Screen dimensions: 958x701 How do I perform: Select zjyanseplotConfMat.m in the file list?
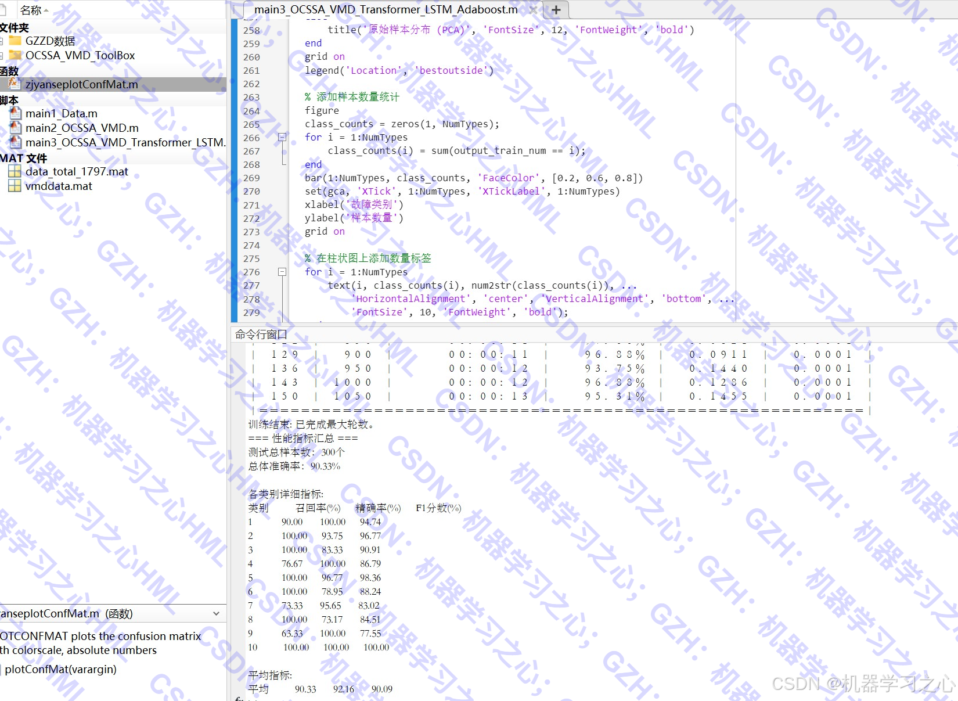[82, 84]
